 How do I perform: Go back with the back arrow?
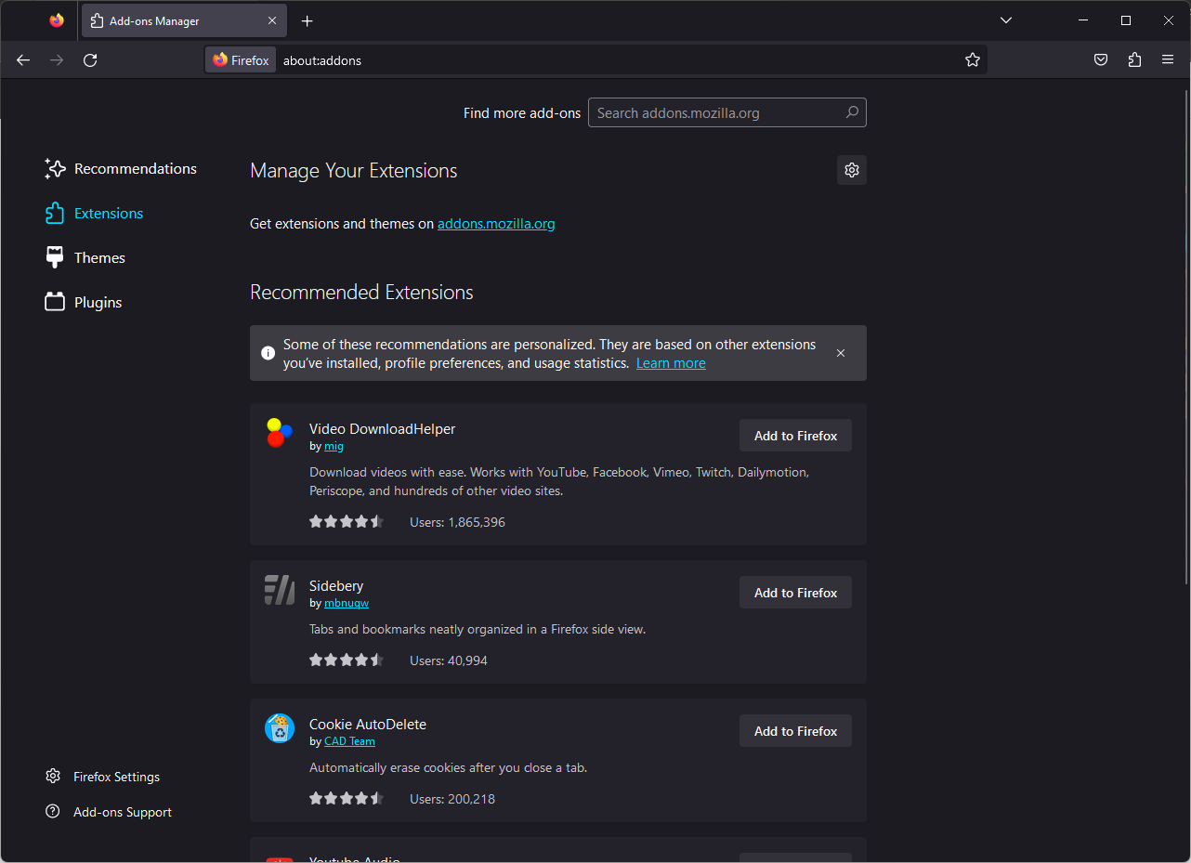pyautogui.click(x=23, y=60)
